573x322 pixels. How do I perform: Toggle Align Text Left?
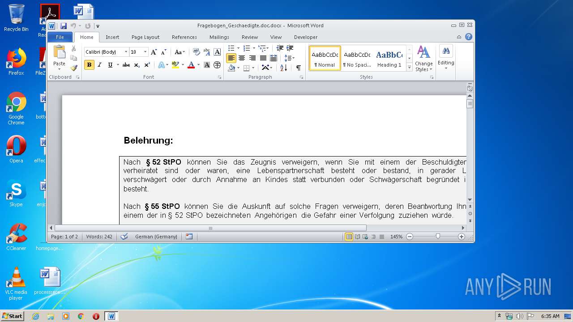pyautogui.click(x=231, y=58)
